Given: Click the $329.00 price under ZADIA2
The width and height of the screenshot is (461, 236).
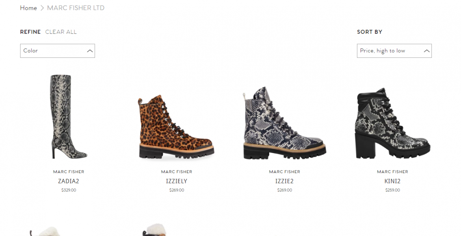Looking at the screenshot, I should point(69,190).
